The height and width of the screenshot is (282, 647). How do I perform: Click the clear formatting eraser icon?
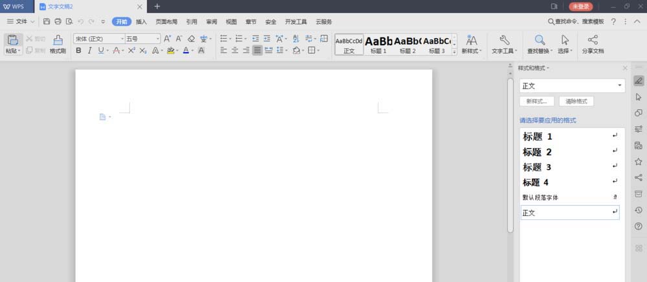(x=191, y=39)
